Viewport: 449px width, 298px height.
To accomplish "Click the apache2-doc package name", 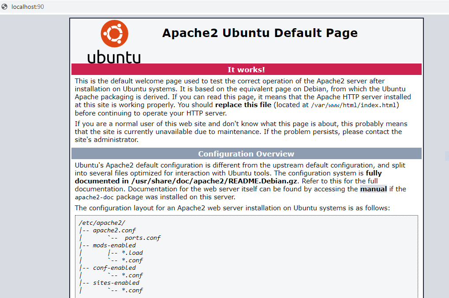I will [94, 197].
